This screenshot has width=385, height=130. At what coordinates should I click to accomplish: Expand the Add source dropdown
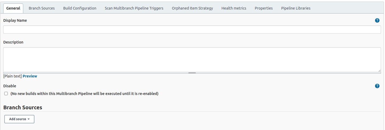(x=19, y=119)
